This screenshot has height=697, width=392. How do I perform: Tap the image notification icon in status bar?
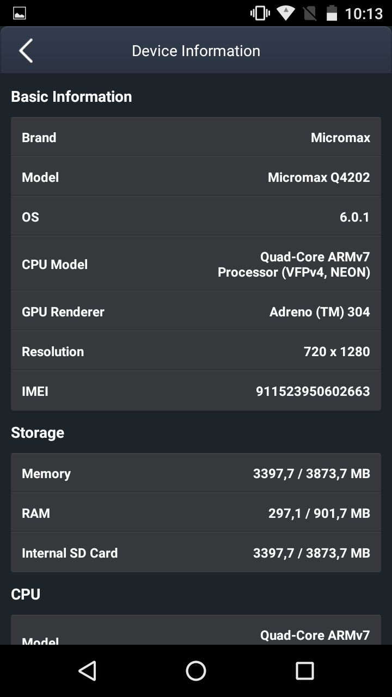[x=20, y=14]
